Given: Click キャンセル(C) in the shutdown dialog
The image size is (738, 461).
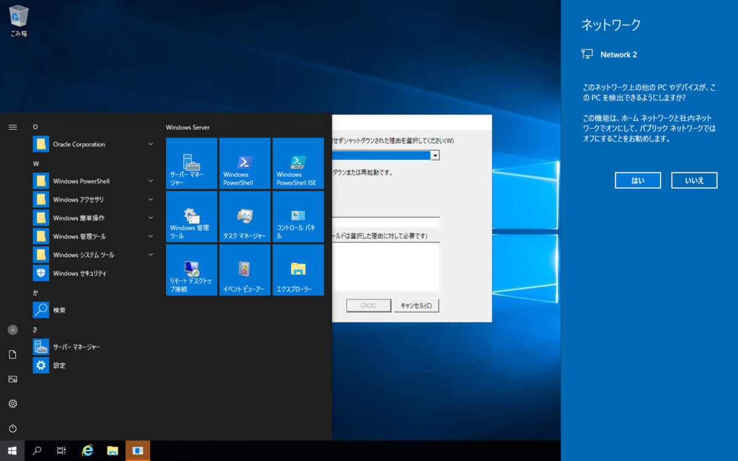Looking at the screenshot, I should pos(416,305).
